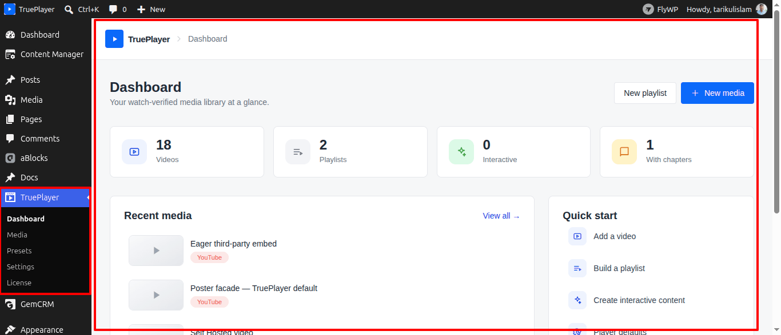Click Poster facade — TruePlayer default title
Screen dimensions: 781x335
point(254,288)
